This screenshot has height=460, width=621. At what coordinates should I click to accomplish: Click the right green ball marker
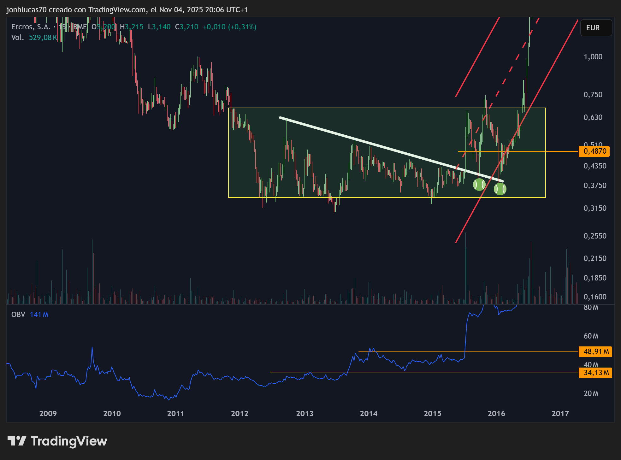[500, 189]
